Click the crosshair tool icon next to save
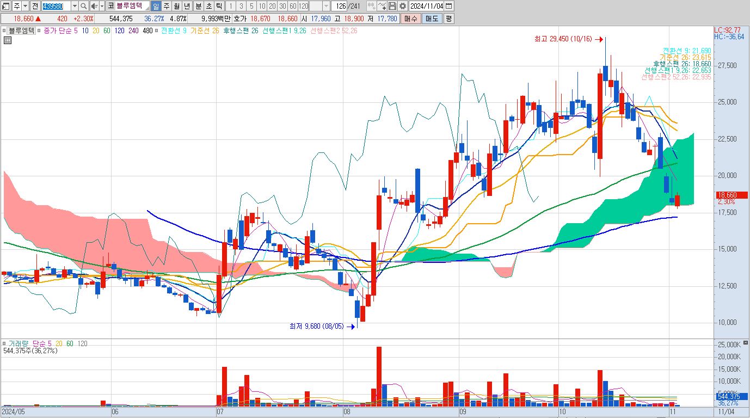The height and width of the screenshot is (418, 750). click(x=382, y=6)
